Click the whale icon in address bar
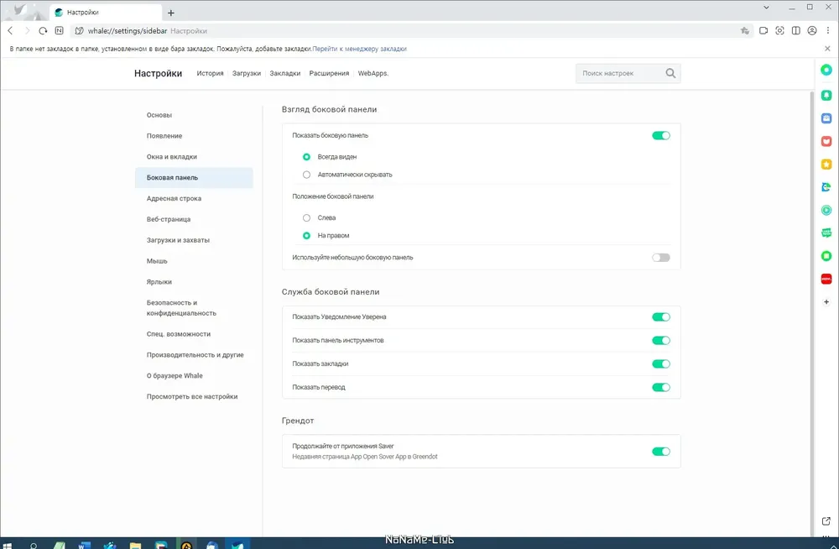Screen dimensions: 839x549 [x=79, y=30]
